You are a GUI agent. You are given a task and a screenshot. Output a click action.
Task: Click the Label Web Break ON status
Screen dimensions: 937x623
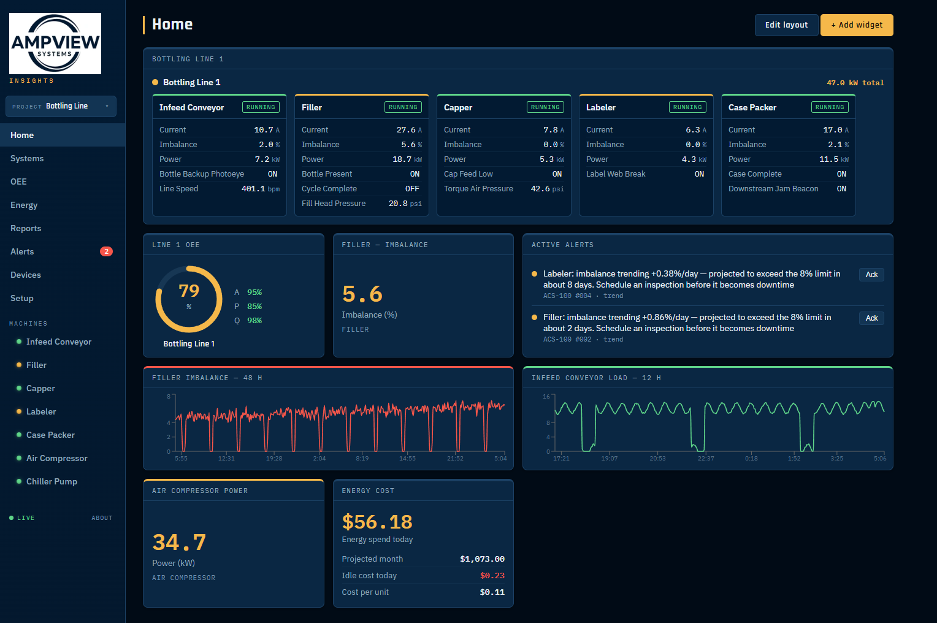(699, 174)
